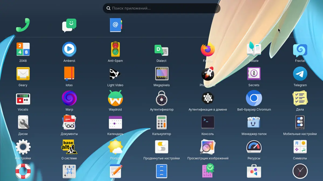
Task: Launch Amberol music player
Action: coord(69,50)
